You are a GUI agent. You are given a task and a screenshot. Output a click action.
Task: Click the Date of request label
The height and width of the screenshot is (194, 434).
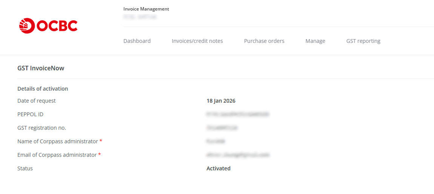click(x=37, y=101)
